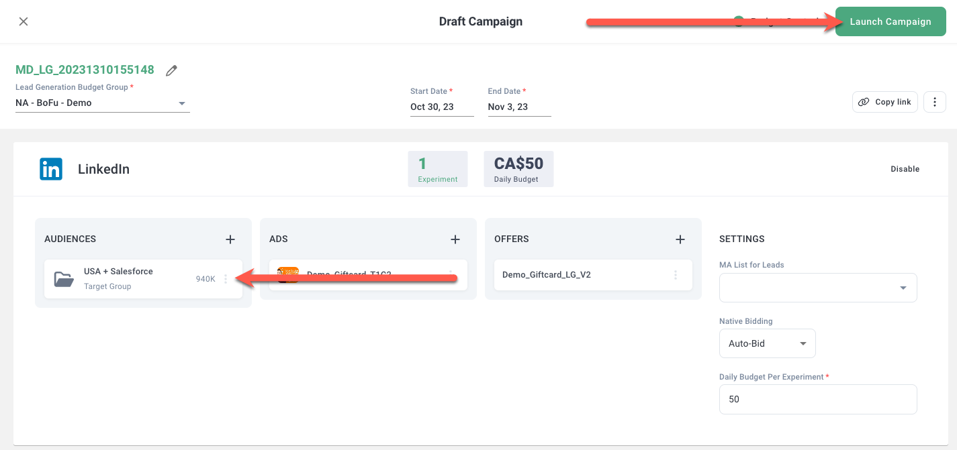The height and width of the screenshot is (450, 957).
Task: Add a new ad with plus icon
Action: point(455,239)
